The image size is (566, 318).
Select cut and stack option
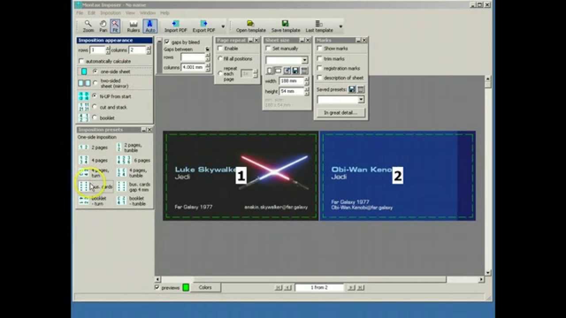click(x=95, y=107)
